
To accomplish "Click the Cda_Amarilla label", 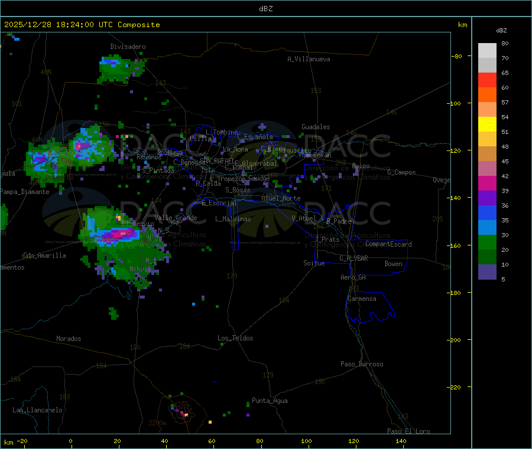I will coord(44,255).
